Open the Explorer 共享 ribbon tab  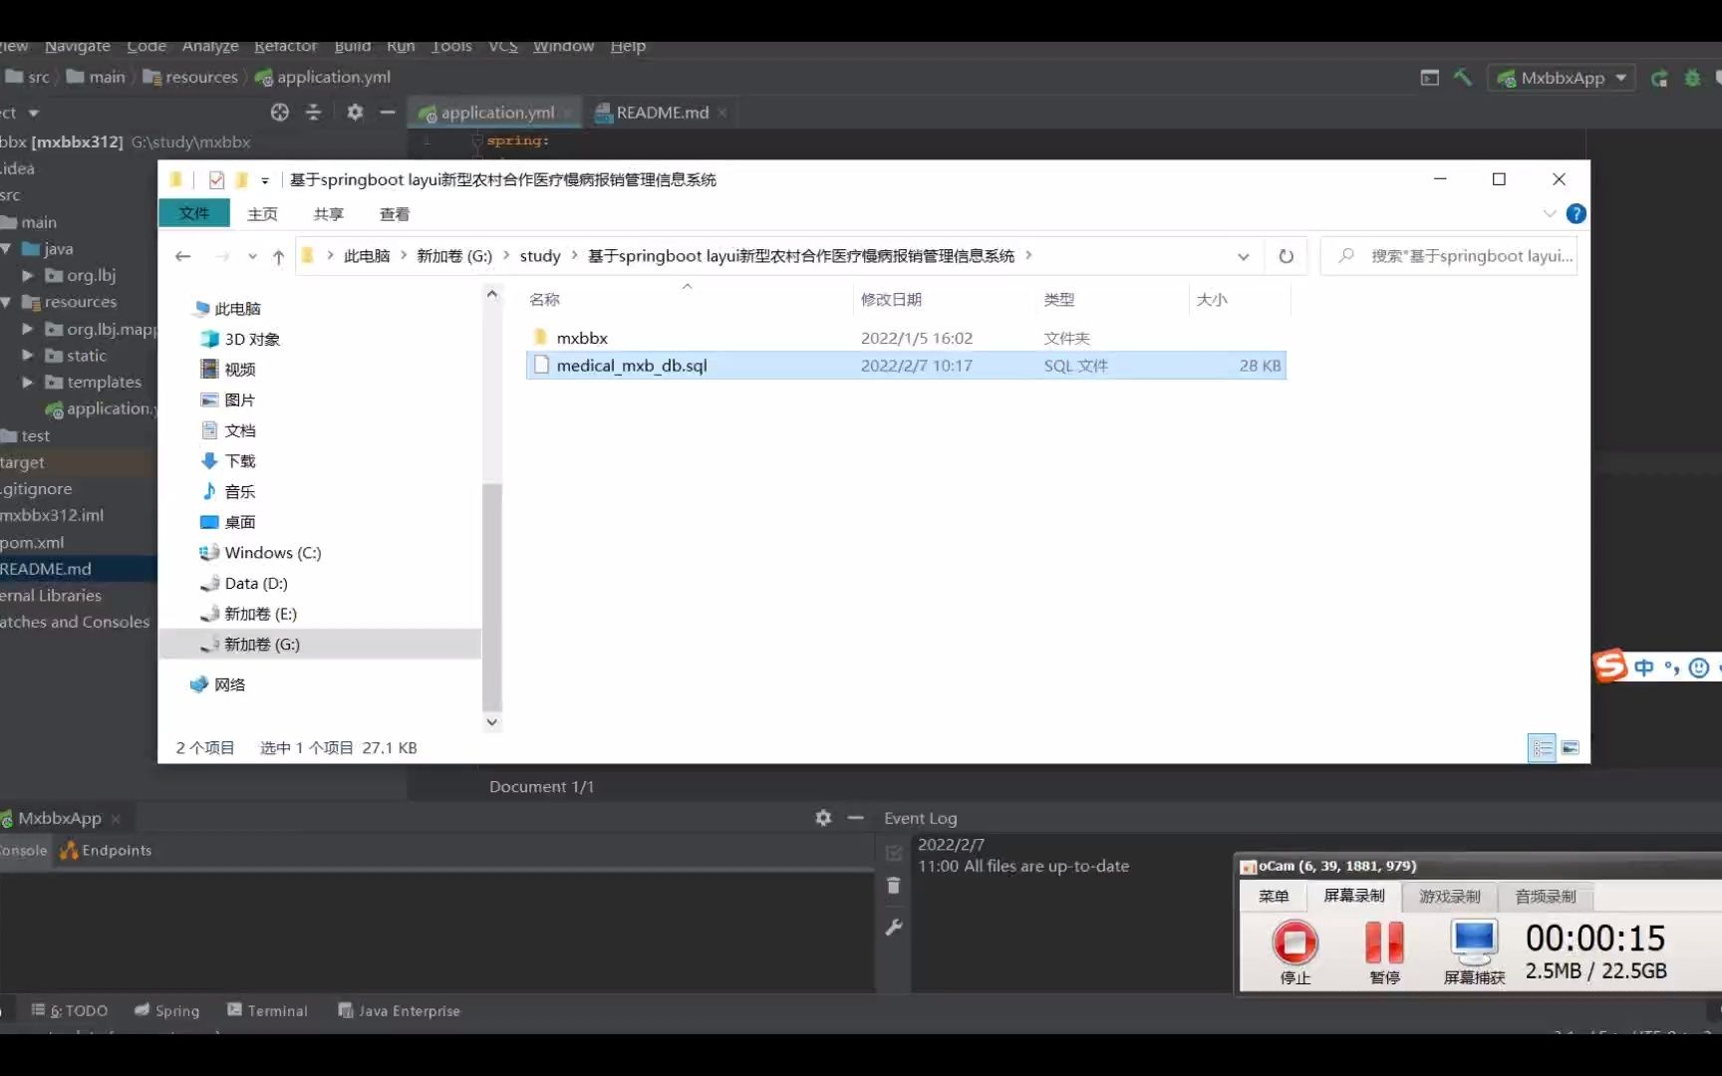pyautogui.click(x=329, y=214)
